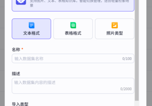
Task: Click the green table icon for 表格格式
Action: (73, 25)
